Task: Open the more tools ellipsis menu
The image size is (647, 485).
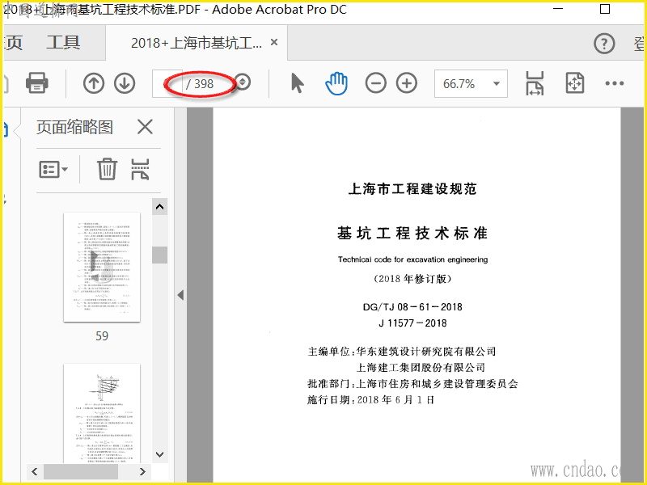Action: [x=615, y=83]
